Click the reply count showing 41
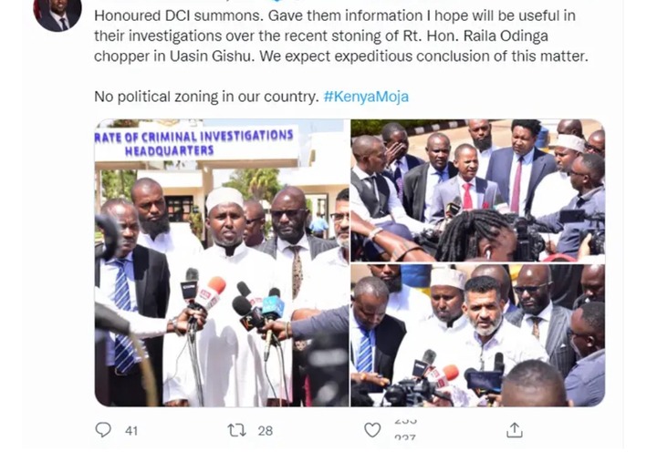 (x=131, y=431)
